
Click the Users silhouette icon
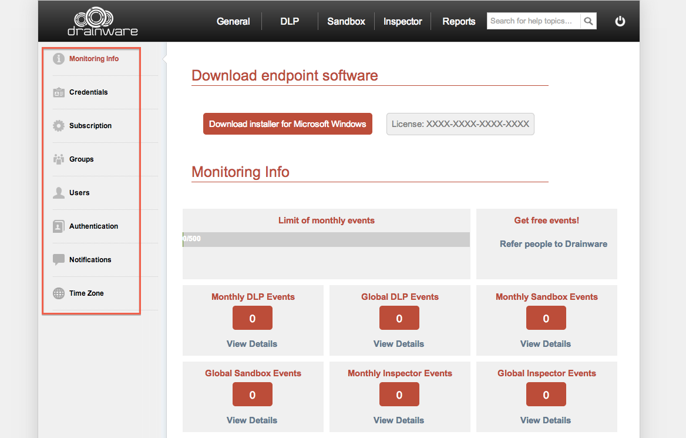[x=59, y=193]
